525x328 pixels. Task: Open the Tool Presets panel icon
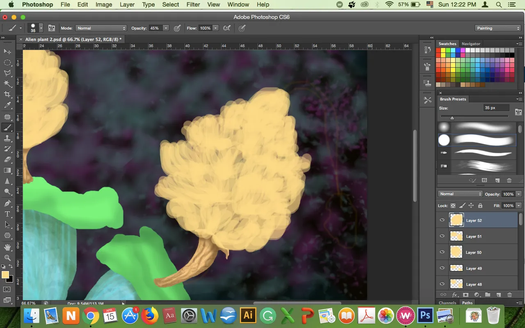(x=427, y=100)
